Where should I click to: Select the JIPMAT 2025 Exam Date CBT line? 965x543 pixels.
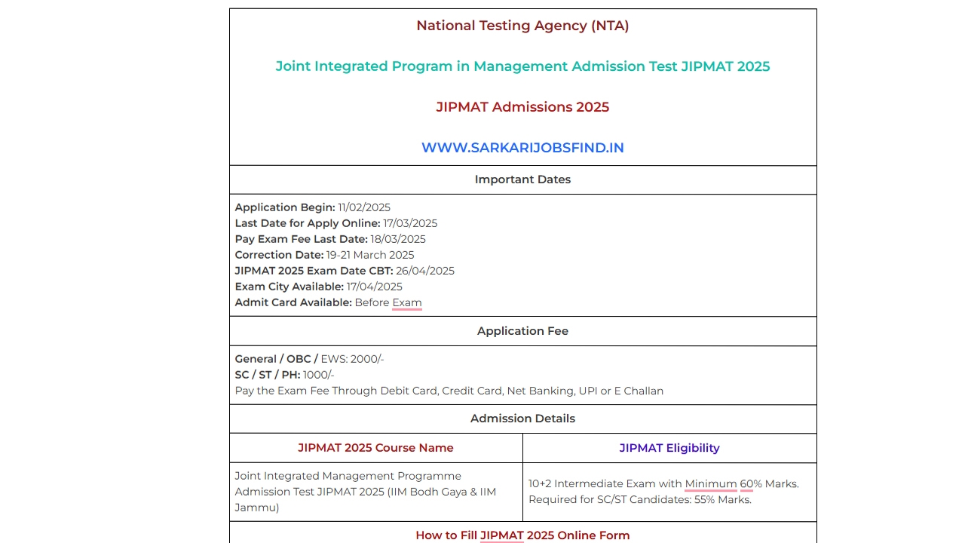pyautogui.click(x=345, y=270)
